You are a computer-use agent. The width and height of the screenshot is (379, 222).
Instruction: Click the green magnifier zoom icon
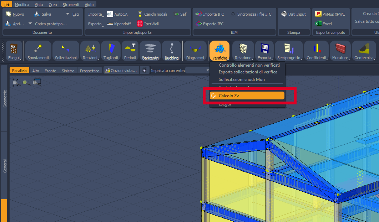[26, 83]
